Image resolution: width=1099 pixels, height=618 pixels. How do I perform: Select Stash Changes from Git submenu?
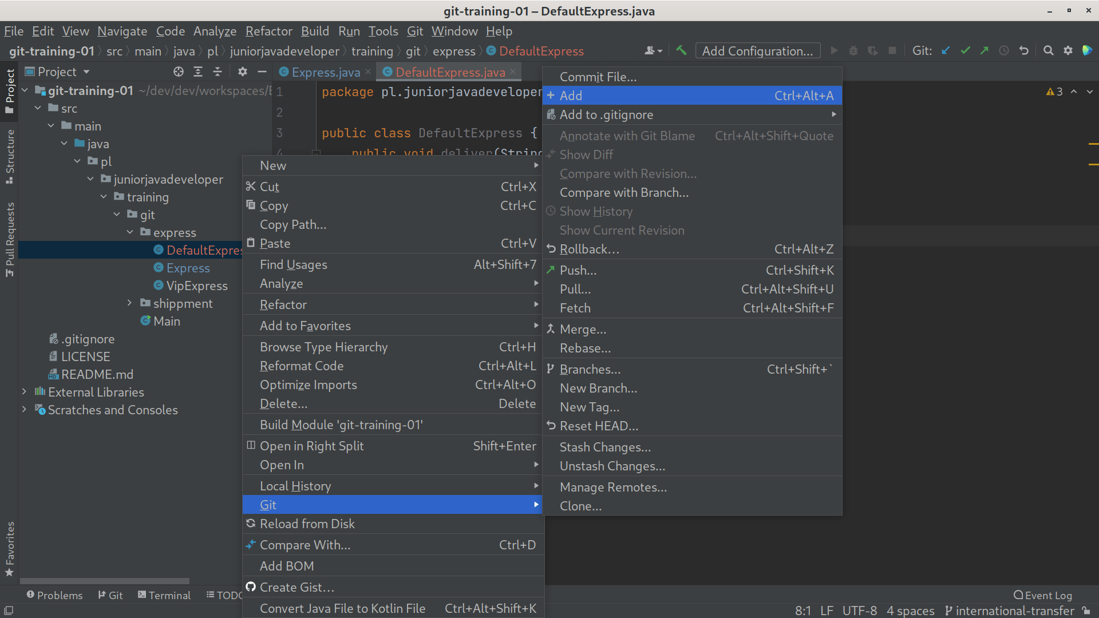coord(604,447)
